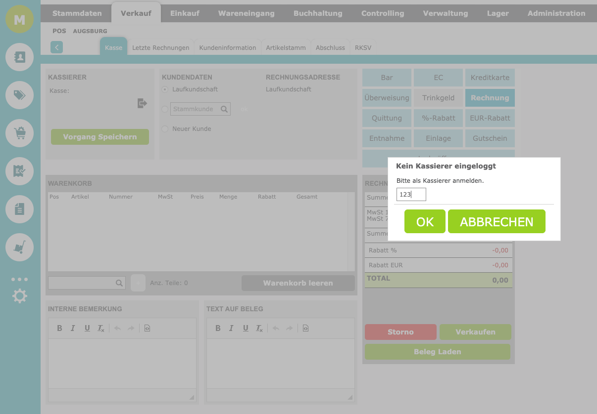Open the shopping cart sidebar icon
The height and width of the screenshot is (414, 597).
point(20,133)
